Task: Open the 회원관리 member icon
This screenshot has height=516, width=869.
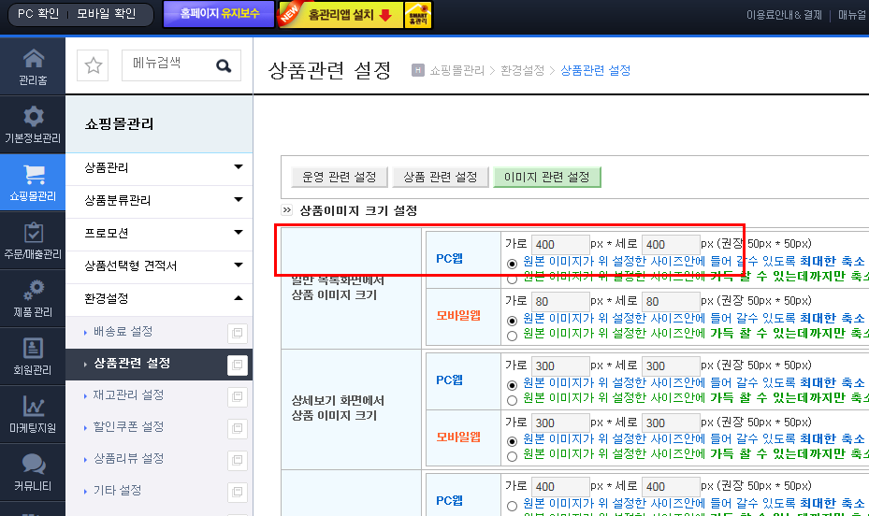Action: click(x=33, y=349)
